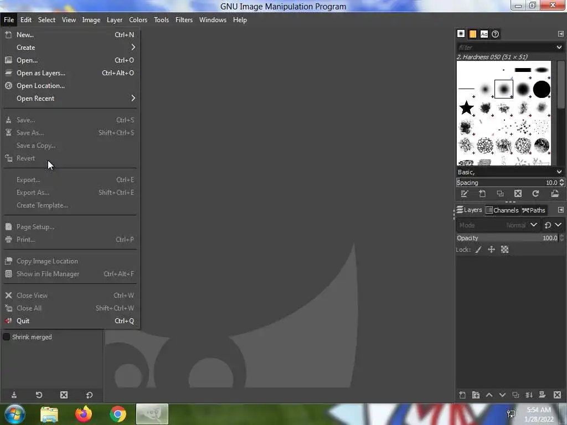
Task: Toggle lock alpha channel checkerboard icon
Action: [505, 250]
